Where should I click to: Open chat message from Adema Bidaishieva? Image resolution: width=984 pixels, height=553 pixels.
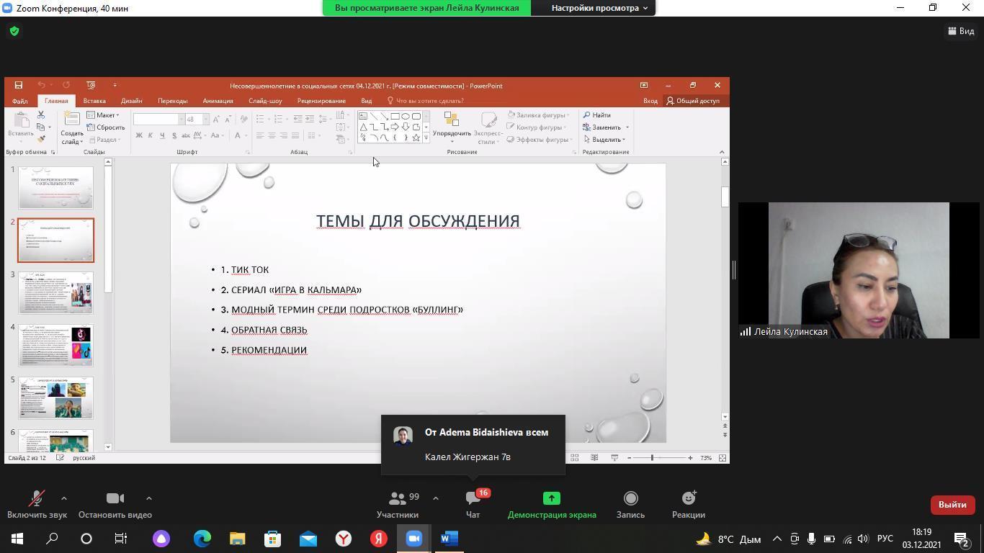click(x=473, y=445)
